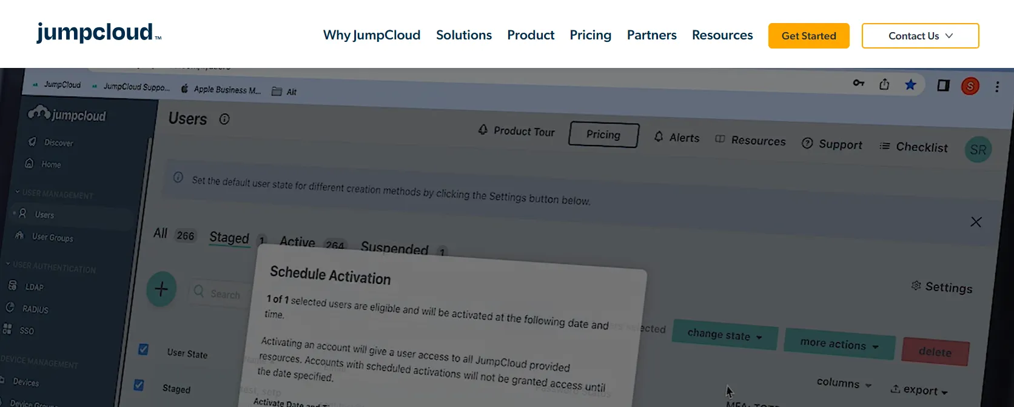Image resolution: width=1014 pixels, height=407 pixels.
Task: Start the Product Tour
Action: 517,130
